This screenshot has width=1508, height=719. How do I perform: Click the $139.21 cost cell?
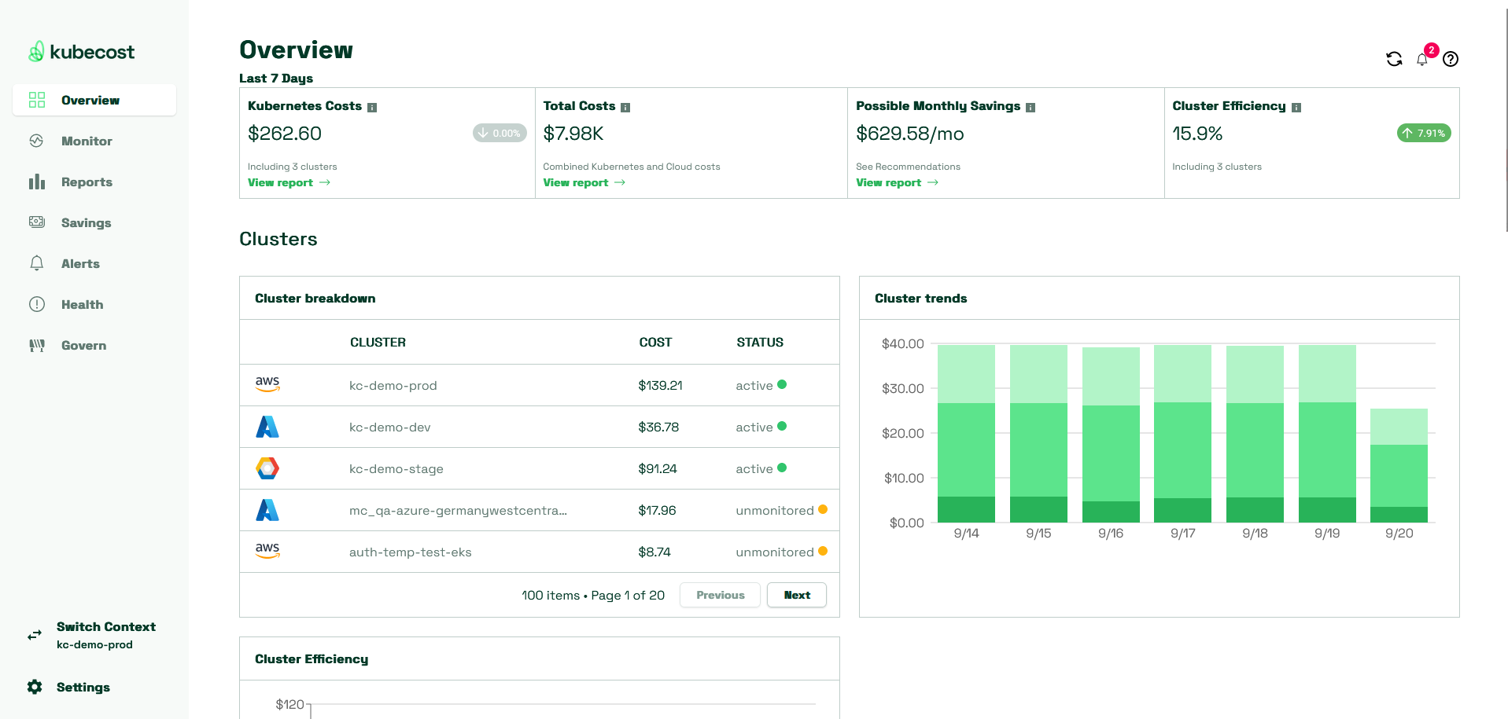(660, 385)
